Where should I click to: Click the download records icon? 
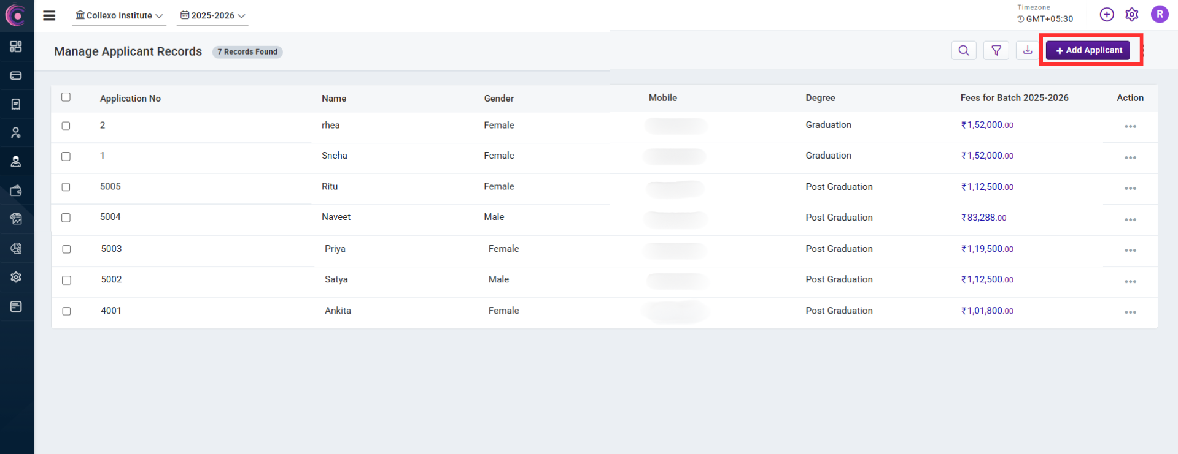tap(1028, 50)
